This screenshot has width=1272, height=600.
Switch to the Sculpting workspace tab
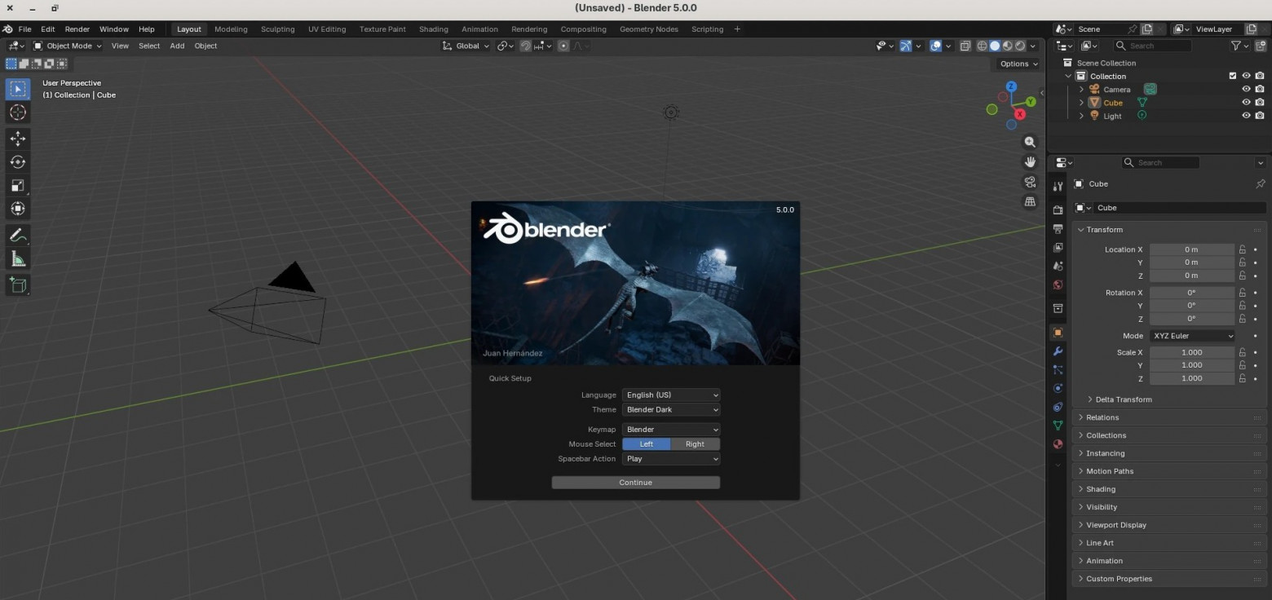277,29
